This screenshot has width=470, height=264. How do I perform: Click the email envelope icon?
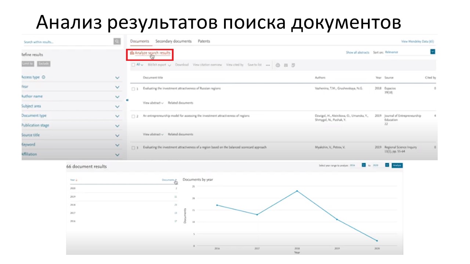click(x=286, y=65)
